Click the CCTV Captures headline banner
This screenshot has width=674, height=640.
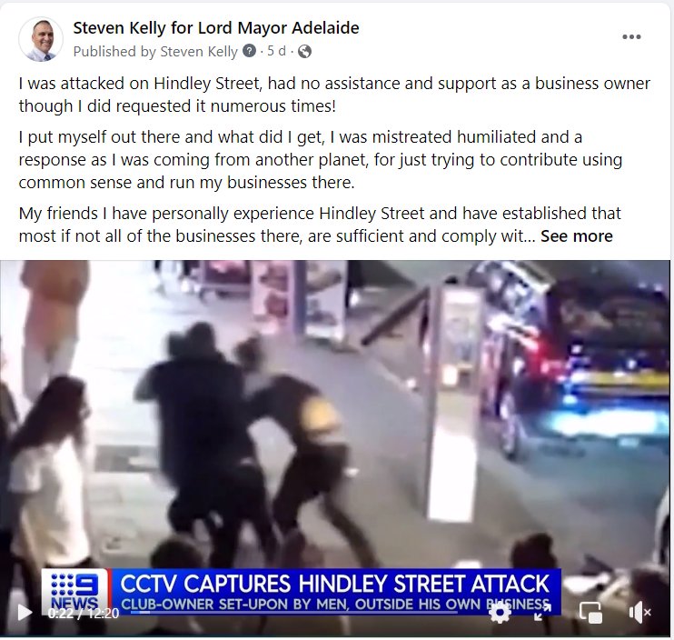335,584
